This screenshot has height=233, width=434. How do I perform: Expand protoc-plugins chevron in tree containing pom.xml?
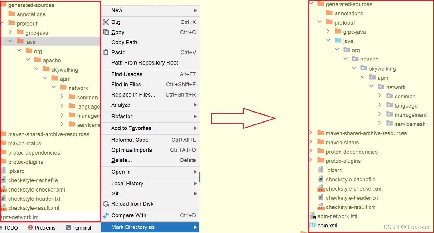pyautogui.click(x=311, y=160)
